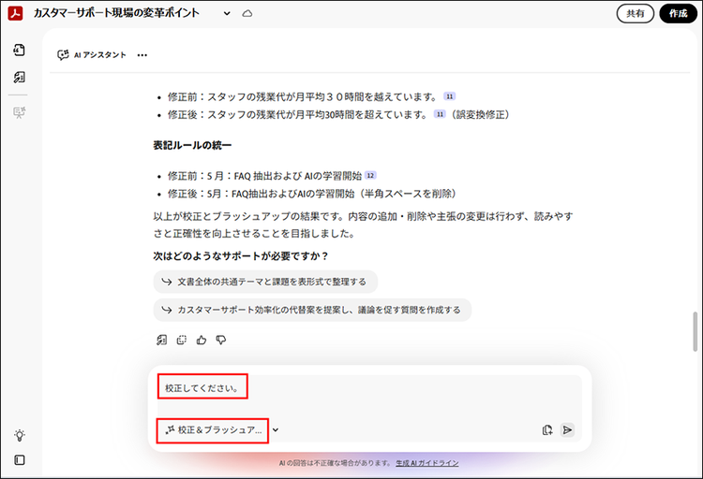
Task: Select suggestion about カスタマーサポート効率化の代替案
Action: pos(312,310)
